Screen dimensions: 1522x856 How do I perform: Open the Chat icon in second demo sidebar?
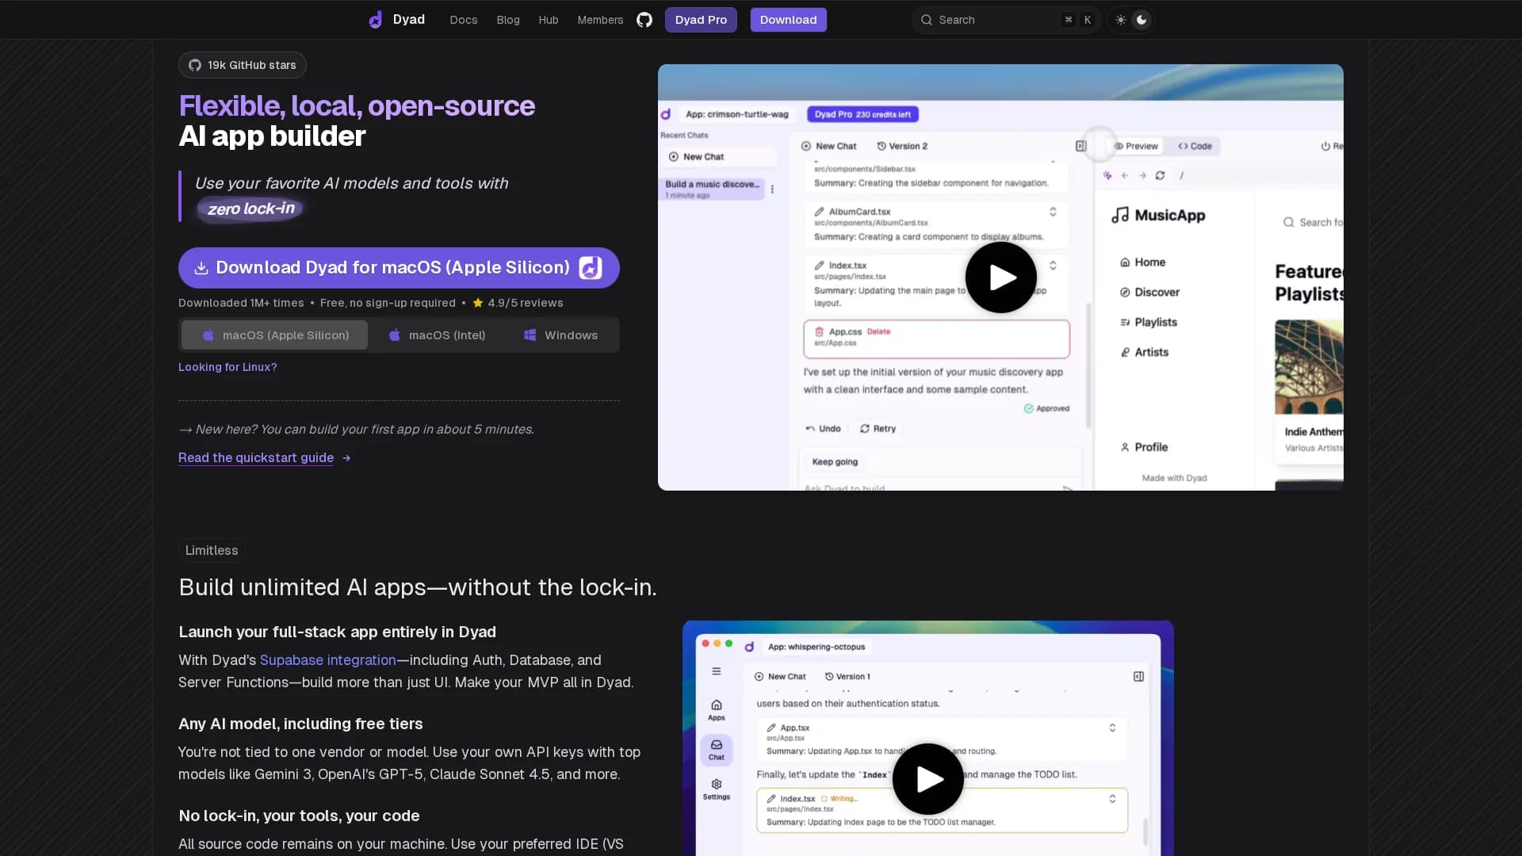pos(716,750)
